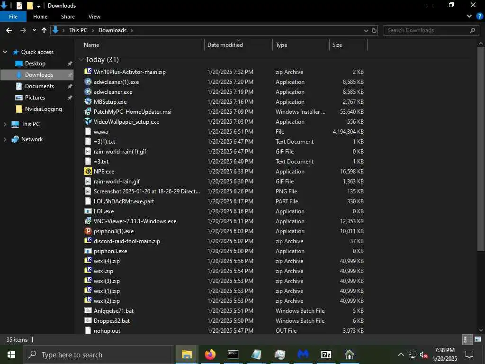
Task: Click This PC in the address breadcrumb
Action: point(78,30)
